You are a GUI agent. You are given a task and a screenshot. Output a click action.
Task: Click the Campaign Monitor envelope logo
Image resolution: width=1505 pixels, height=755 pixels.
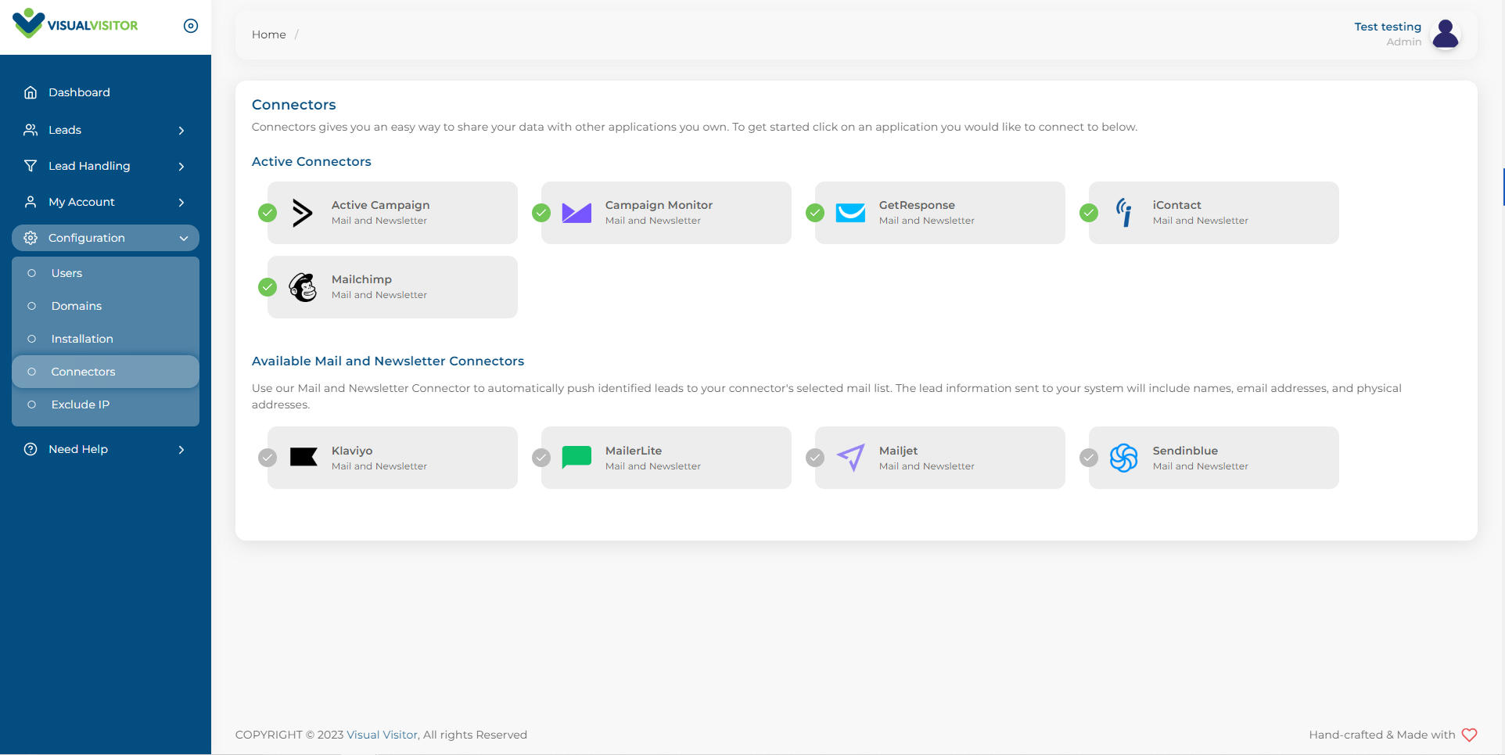[576, 213]
